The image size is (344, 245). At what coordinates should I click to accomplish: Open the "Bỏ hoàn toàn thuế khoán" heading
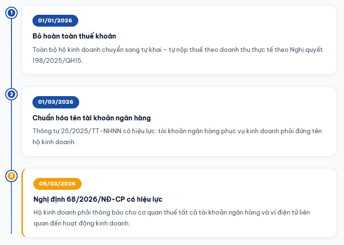pos(74,36)
